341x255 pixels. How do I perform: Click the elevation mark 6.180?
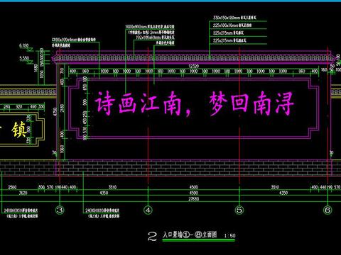point(24,45)
